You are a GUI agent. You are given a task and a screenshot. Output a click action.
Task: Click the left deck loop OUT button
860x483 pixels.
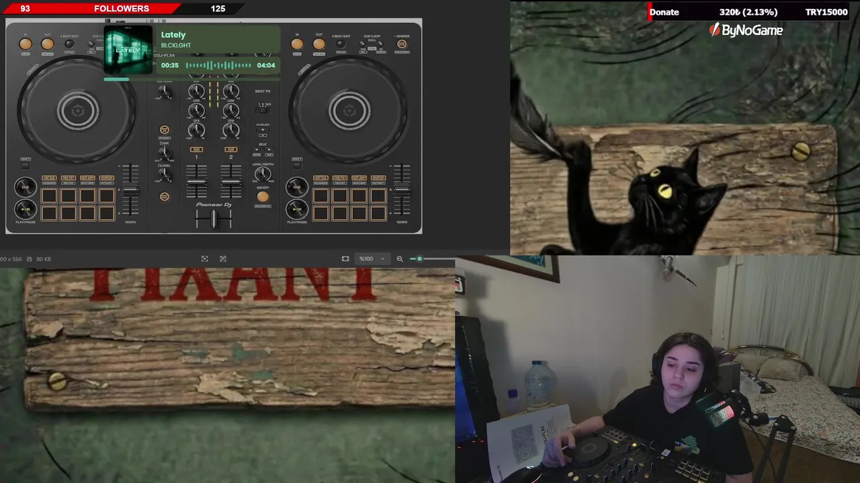click(x=47, y=44)
